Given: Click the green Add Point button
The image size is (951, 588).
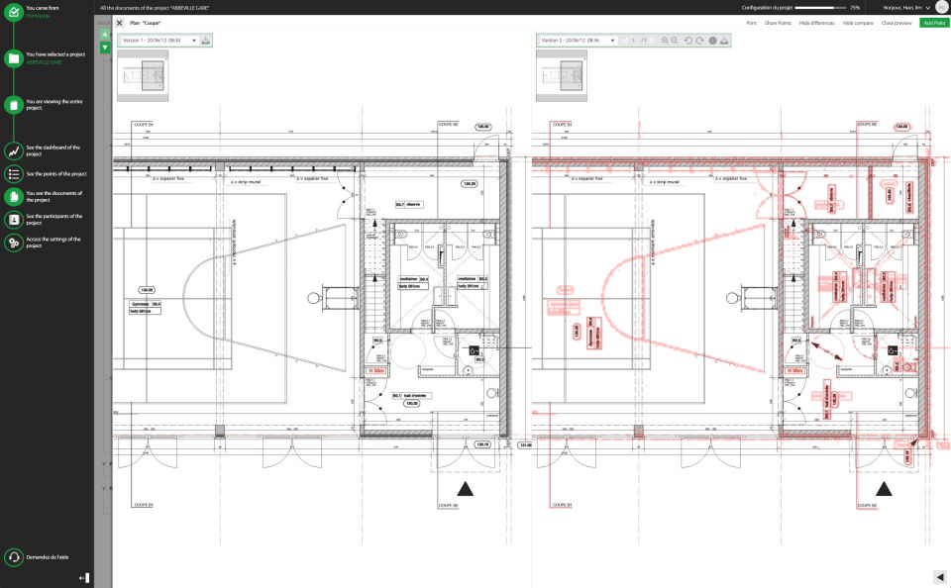Looking at the screenshot, I should [934, 23].
